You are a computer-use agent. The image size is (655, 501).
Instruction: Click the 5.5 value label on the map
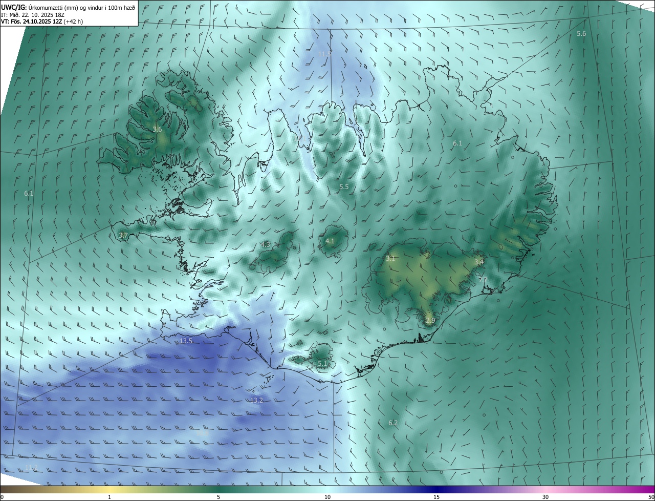point(344,187)
